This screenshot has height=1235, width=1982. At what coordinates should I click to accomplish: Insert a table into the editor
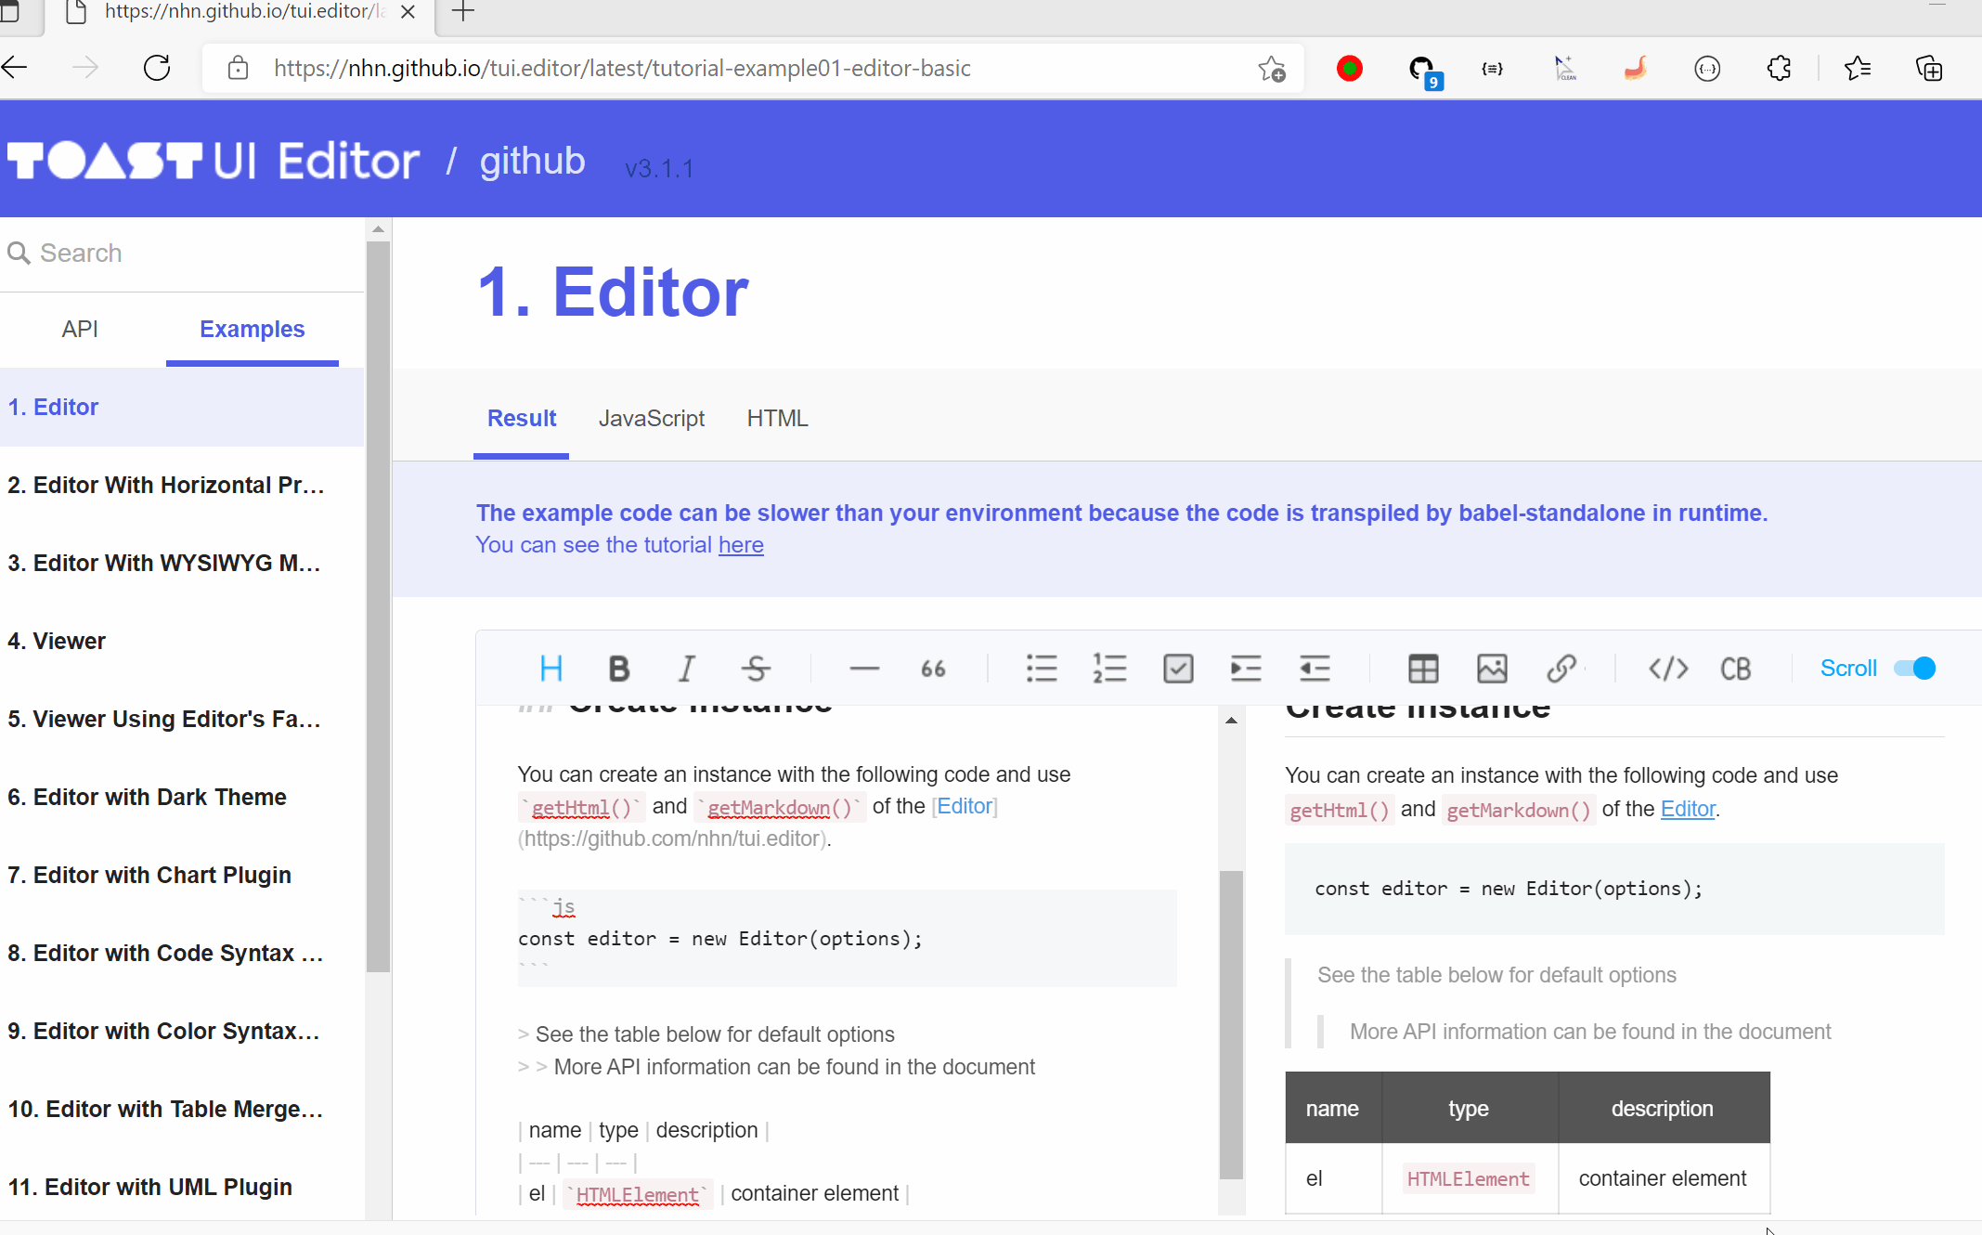[1422, 668]
